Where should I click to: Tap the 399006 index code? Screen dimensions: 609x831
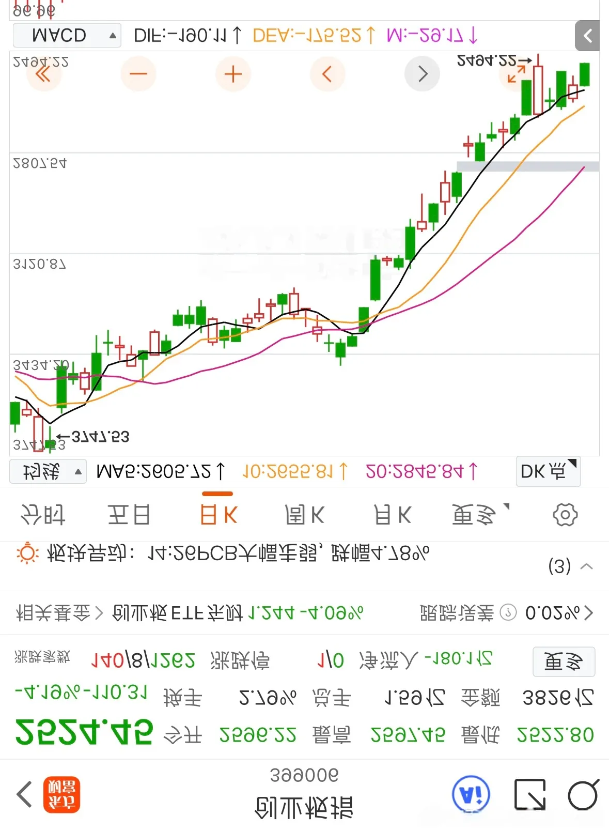[304, 775]
